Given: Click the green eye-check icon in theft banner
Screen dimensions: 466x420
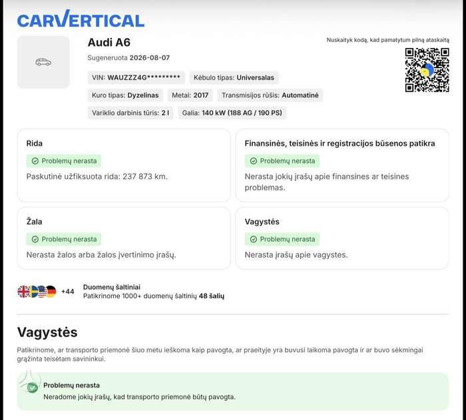Looking at the screenshot, I should click(x=32, y=387).
